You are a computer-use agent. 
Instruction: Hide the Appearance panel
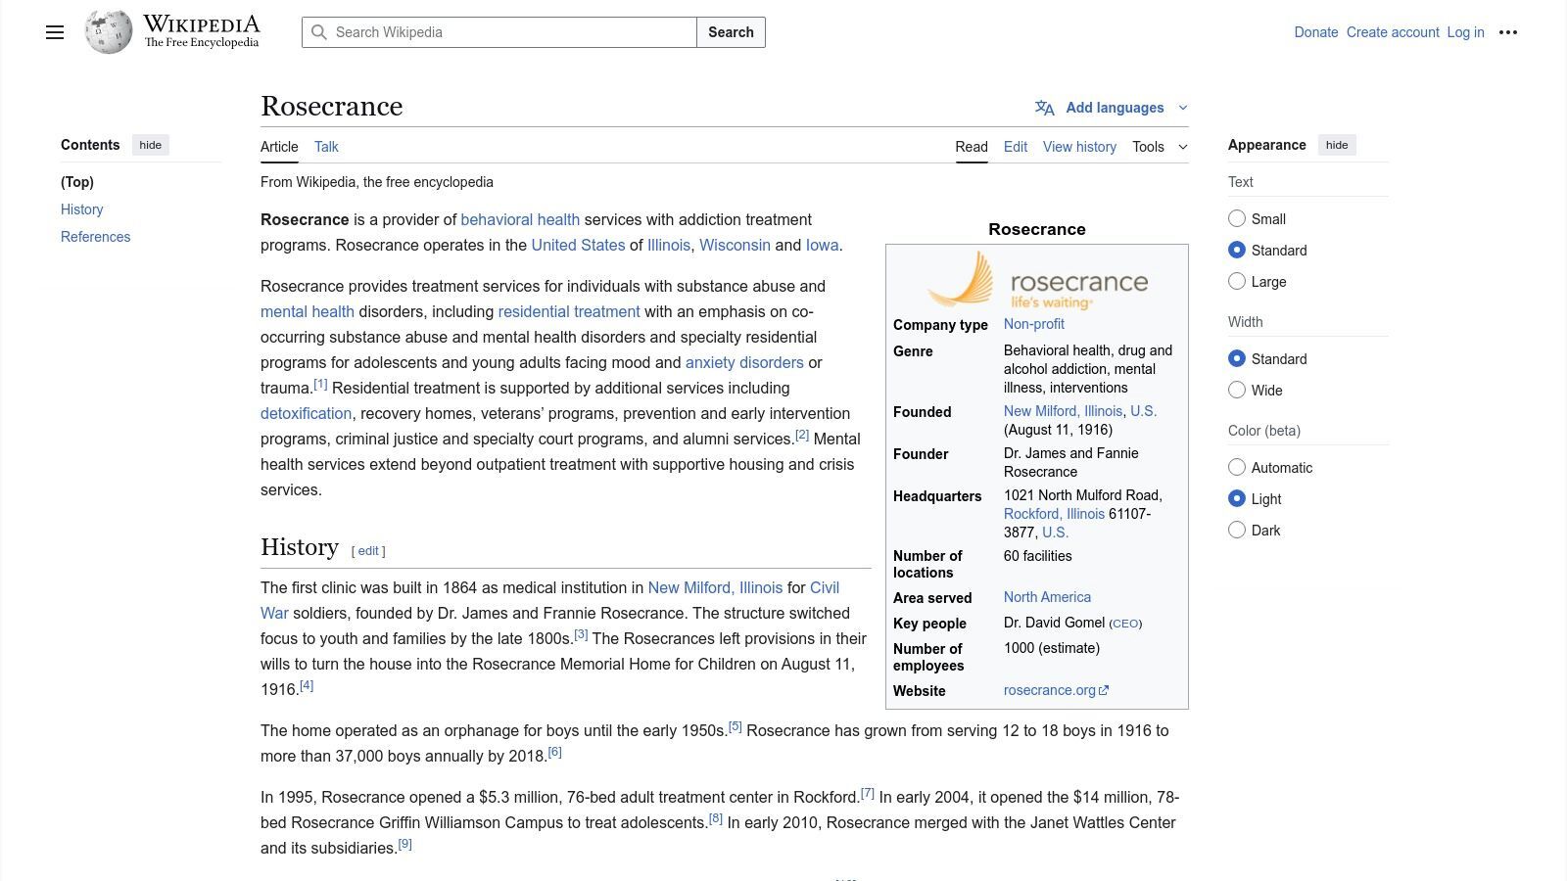[1337, 145]
